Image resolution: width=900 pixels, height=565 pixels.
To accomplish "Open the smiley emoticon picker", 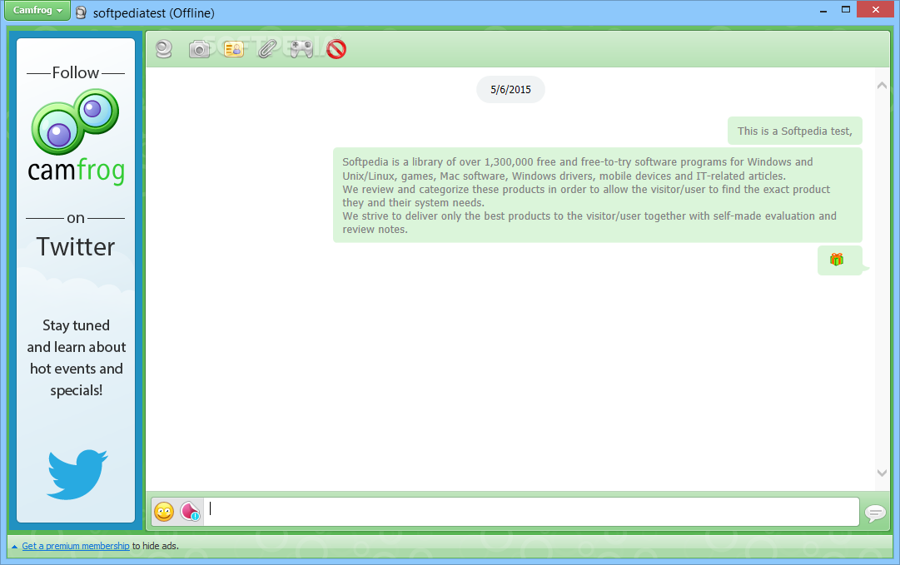I will [x=164, y=512].
